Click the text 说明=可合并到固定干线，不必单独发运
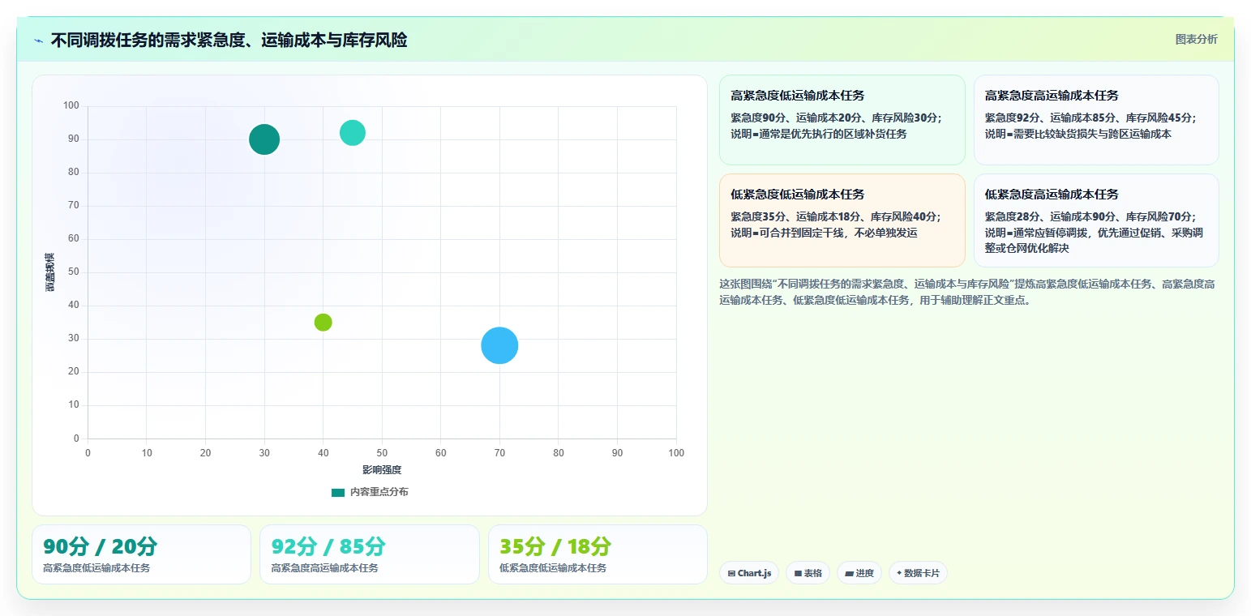Screen dimensions: 1251x616 click(x=824, y=233)
